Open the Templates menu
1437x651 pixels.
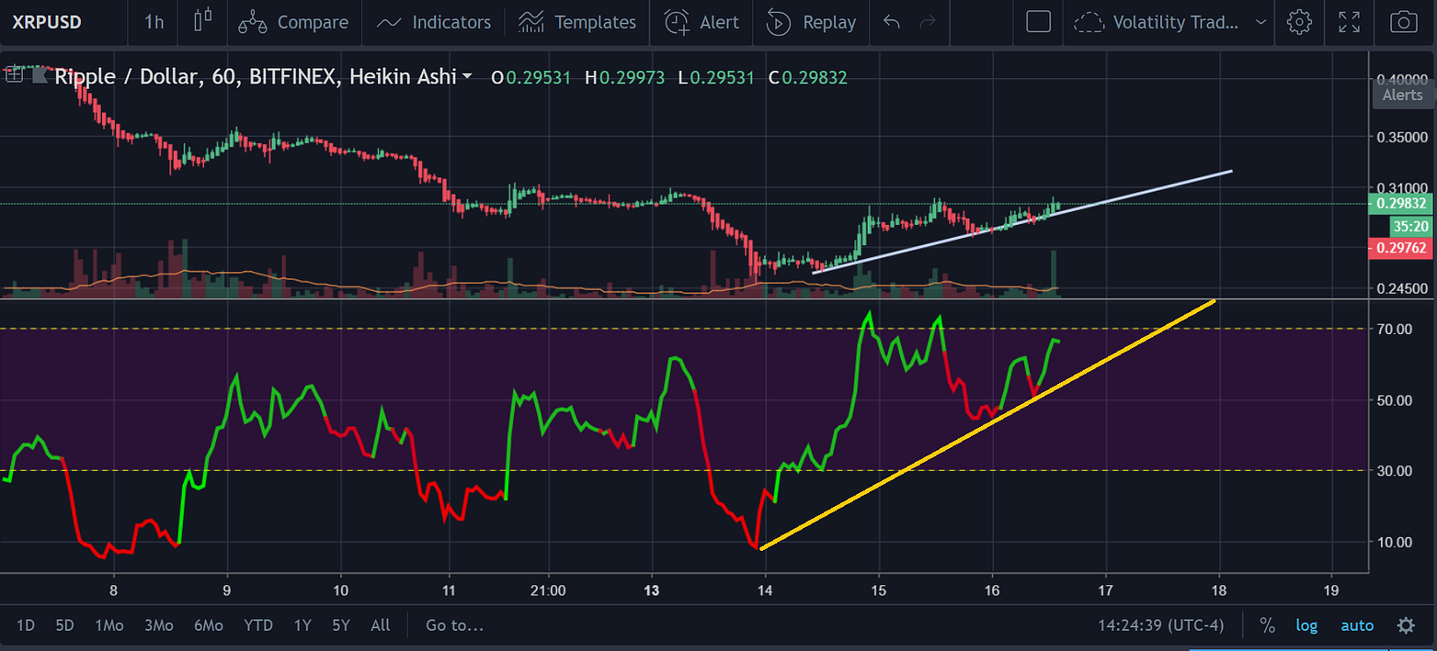[577, 22]
